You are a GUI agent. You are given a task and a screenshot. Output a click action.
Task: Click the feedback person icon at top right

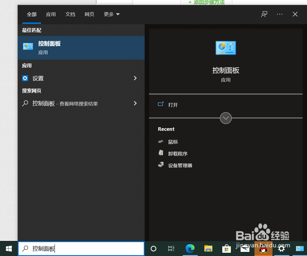(264, 14)
